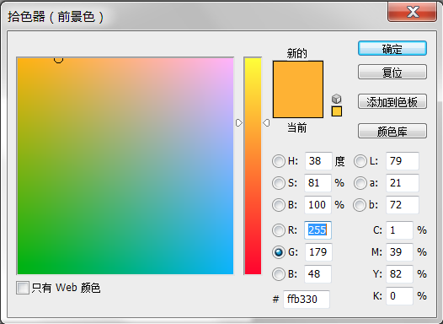Click the 新的 label above the preview
This screenshot has height=324, width=443.
click(297, 53)
